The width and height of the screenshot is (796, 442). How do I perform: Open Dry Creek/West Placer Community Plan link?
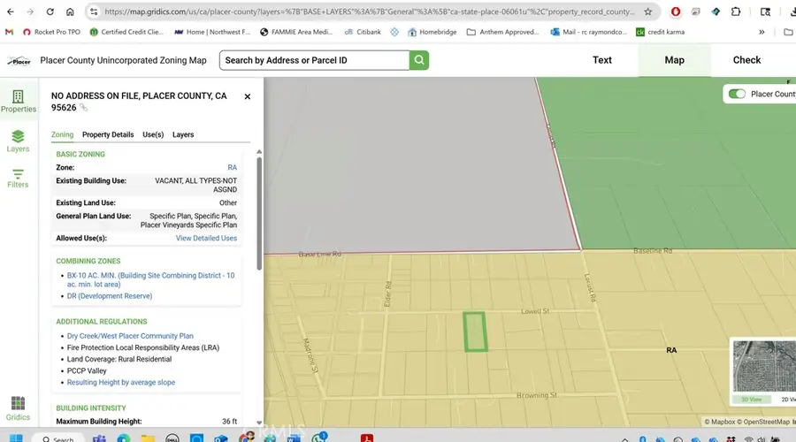[x=130, y=336]
